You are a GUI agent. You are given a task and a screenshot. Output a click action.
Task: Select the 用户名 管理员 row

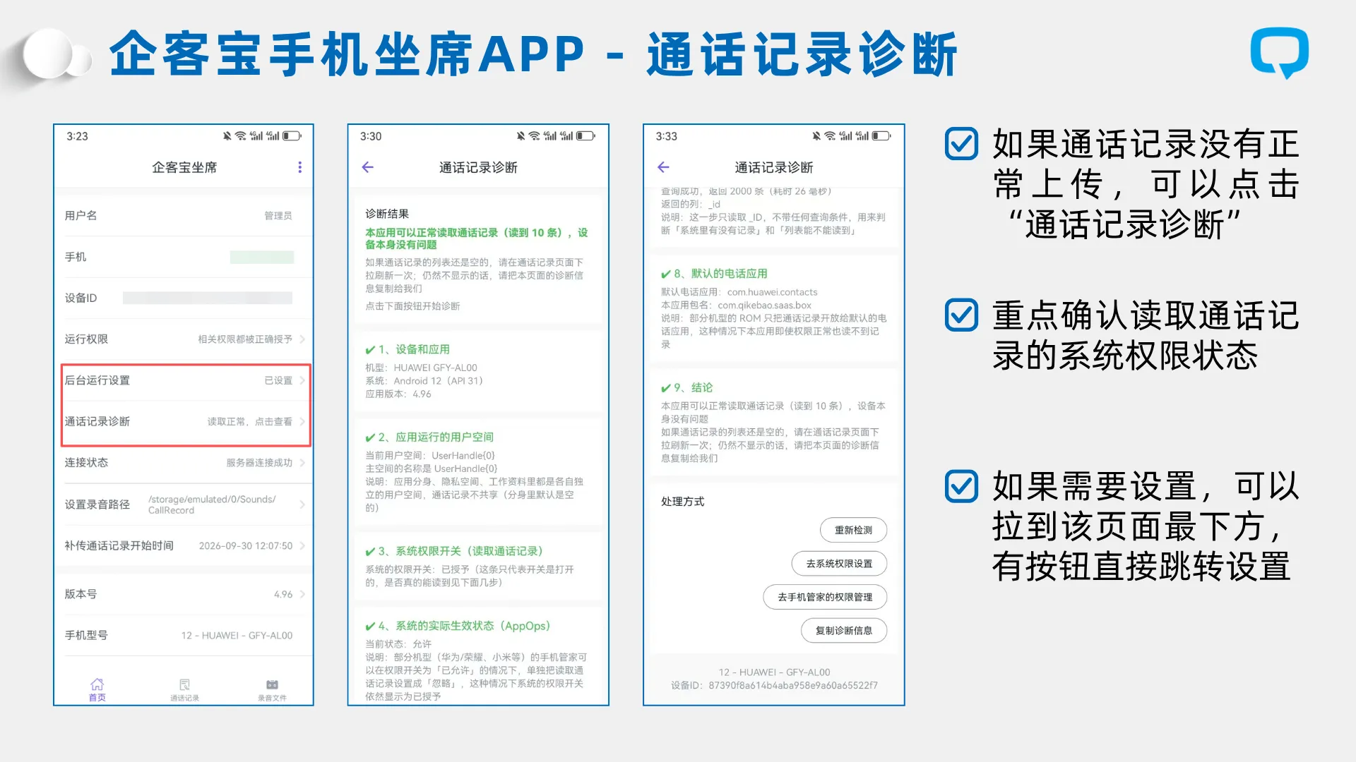click(x=184, y=215)
